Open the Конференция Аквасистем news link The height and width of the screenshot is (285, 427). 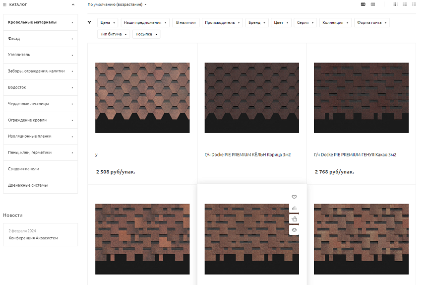click(33, 238)
